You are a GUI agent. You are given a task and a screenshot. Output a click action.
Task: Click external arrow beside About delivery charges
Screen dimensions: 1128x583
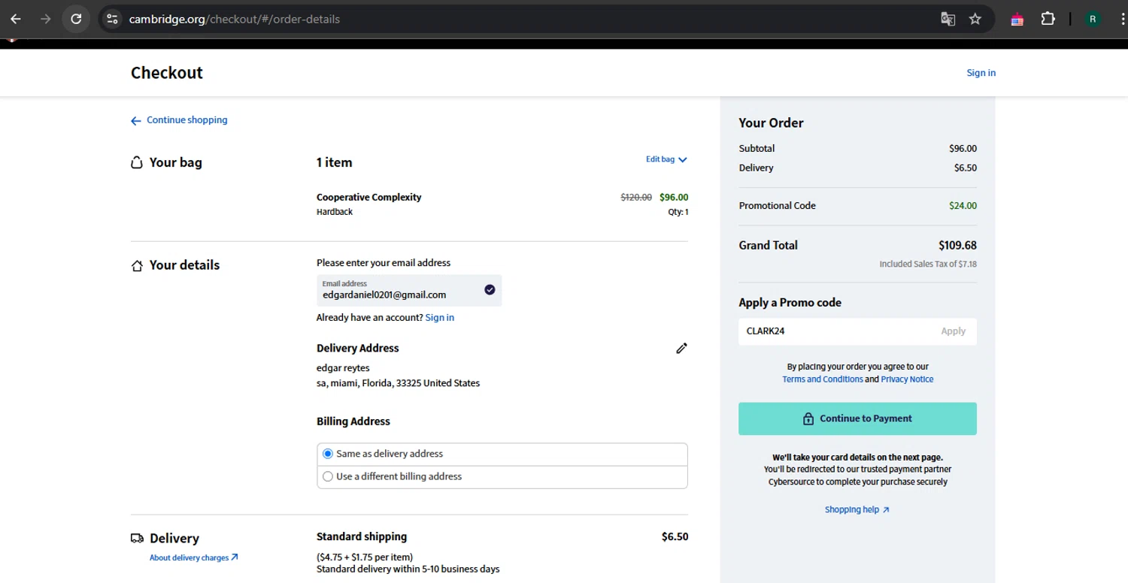(235, 557)
